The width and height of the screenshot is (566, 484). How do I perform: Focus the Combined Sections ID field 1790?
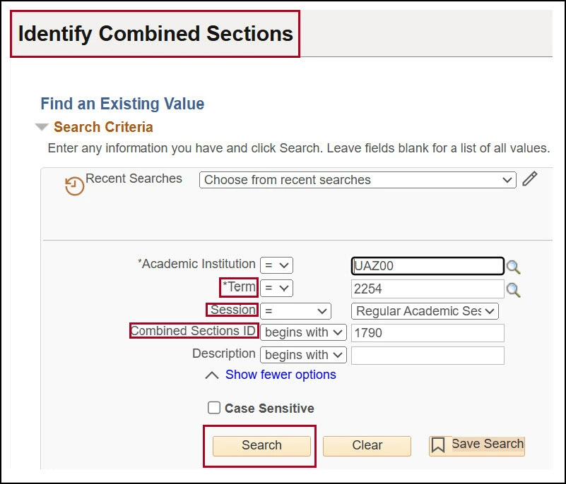428,333
